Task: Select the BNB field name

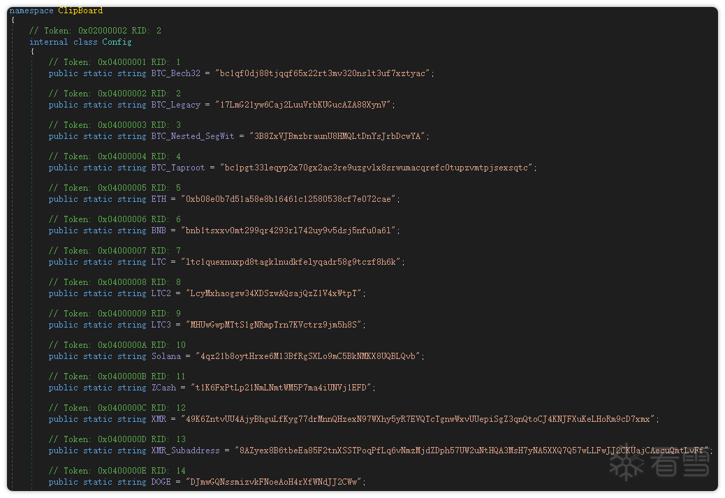Action: [159, 230]
